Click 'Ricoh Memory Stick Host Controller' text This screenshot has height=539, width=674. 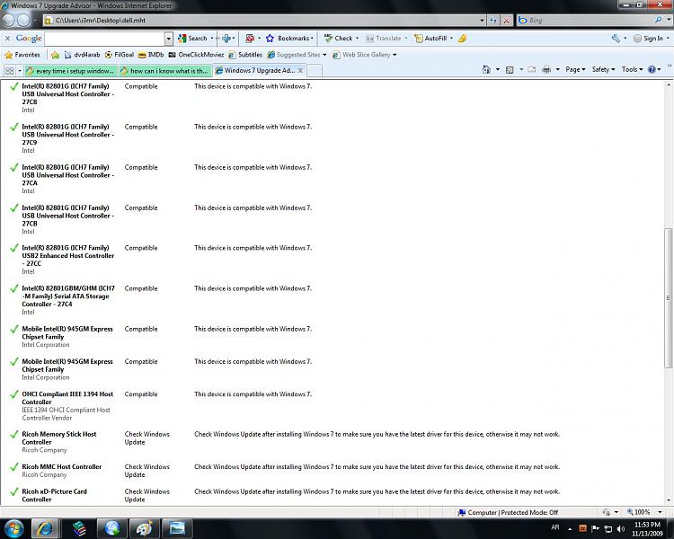pos(59,438)
